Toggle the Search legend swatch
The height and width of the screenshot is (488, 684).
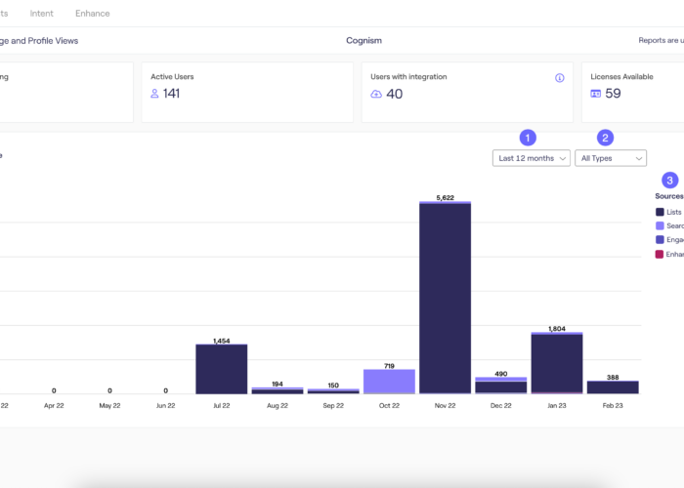[660, 225]
